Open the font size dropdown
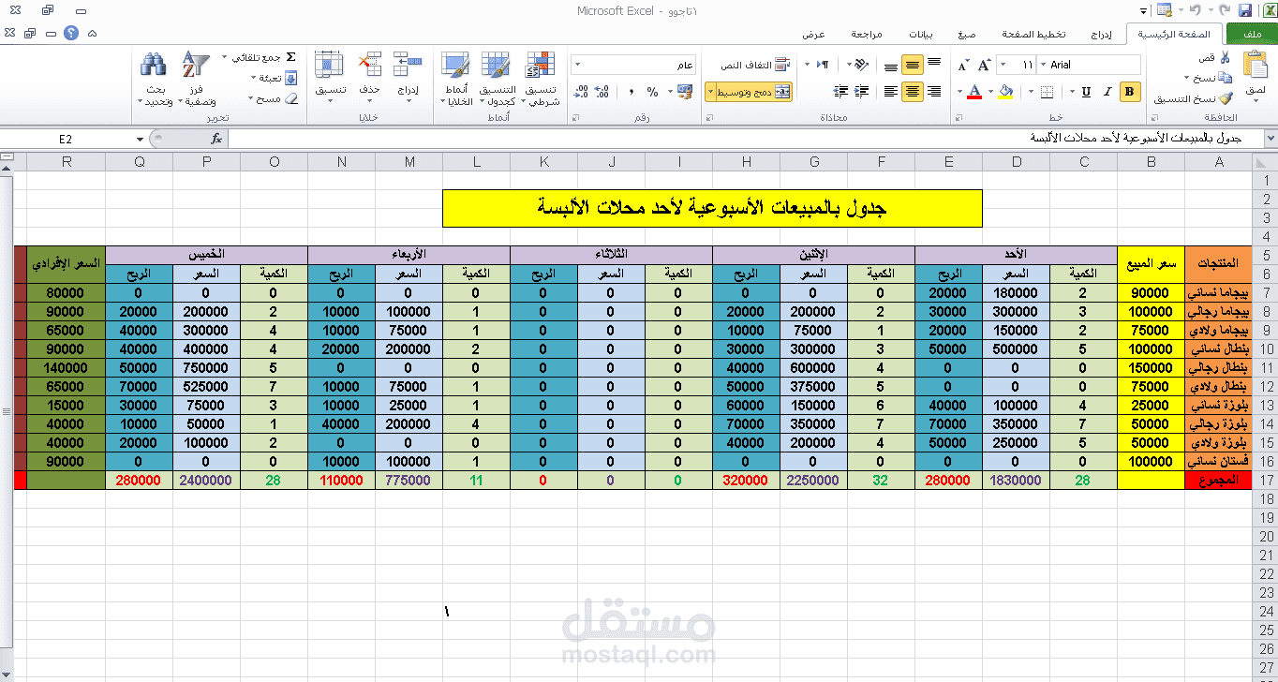 [x=1003, y=65]
